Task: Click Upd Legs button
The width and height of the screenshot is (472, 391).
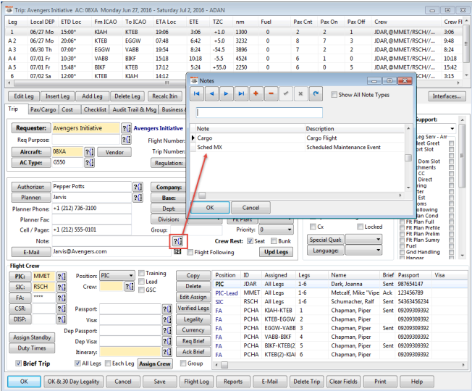Action: 276,252
